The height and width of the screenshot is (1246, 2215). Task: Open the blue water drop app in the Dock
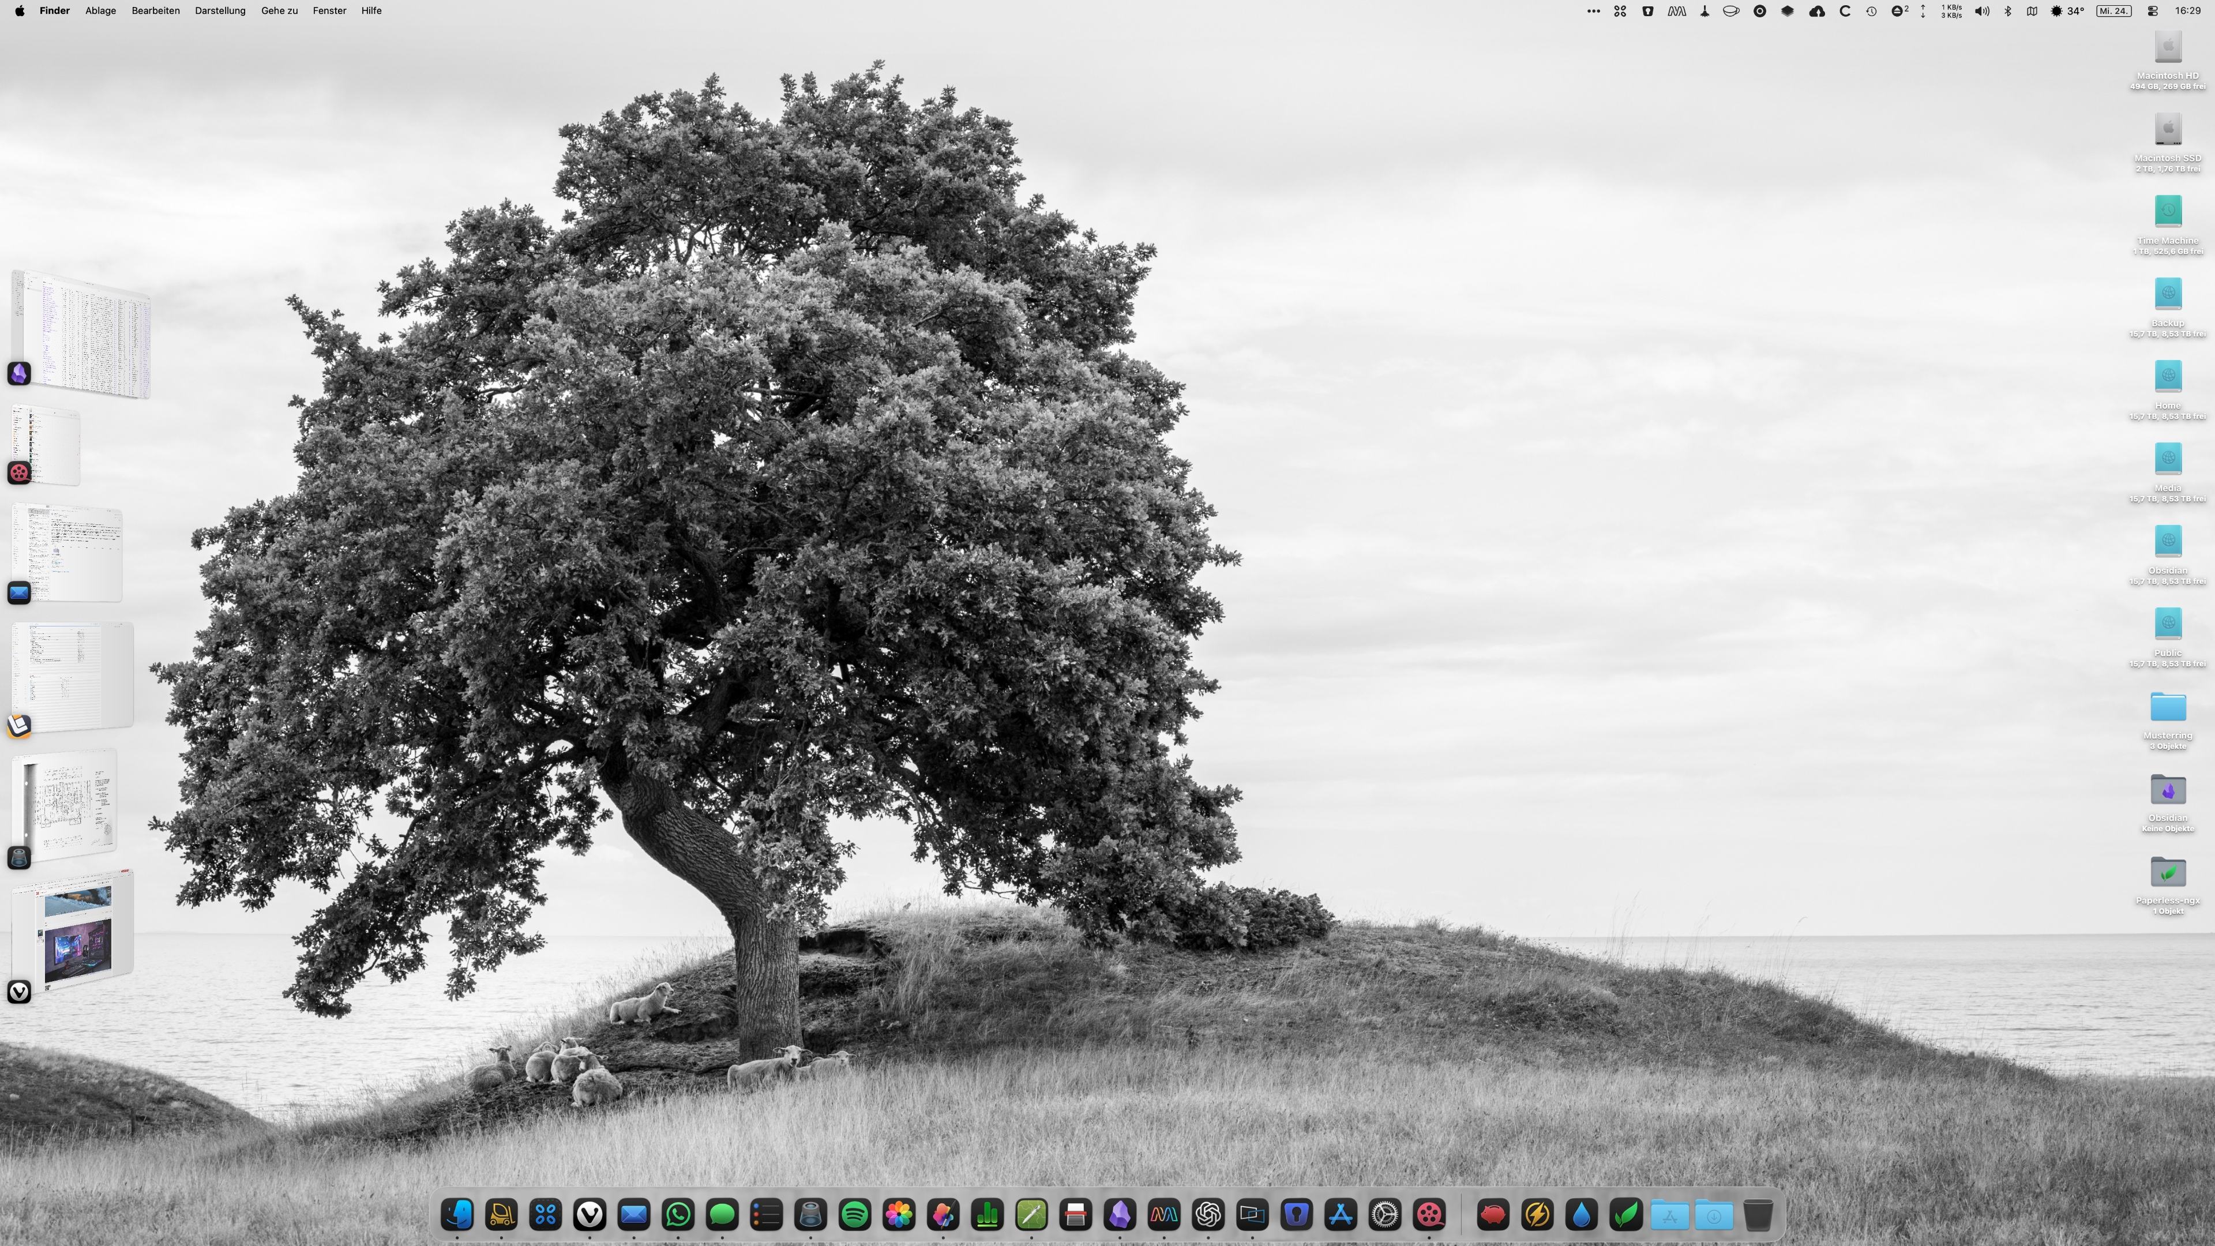[1581, 1214]
